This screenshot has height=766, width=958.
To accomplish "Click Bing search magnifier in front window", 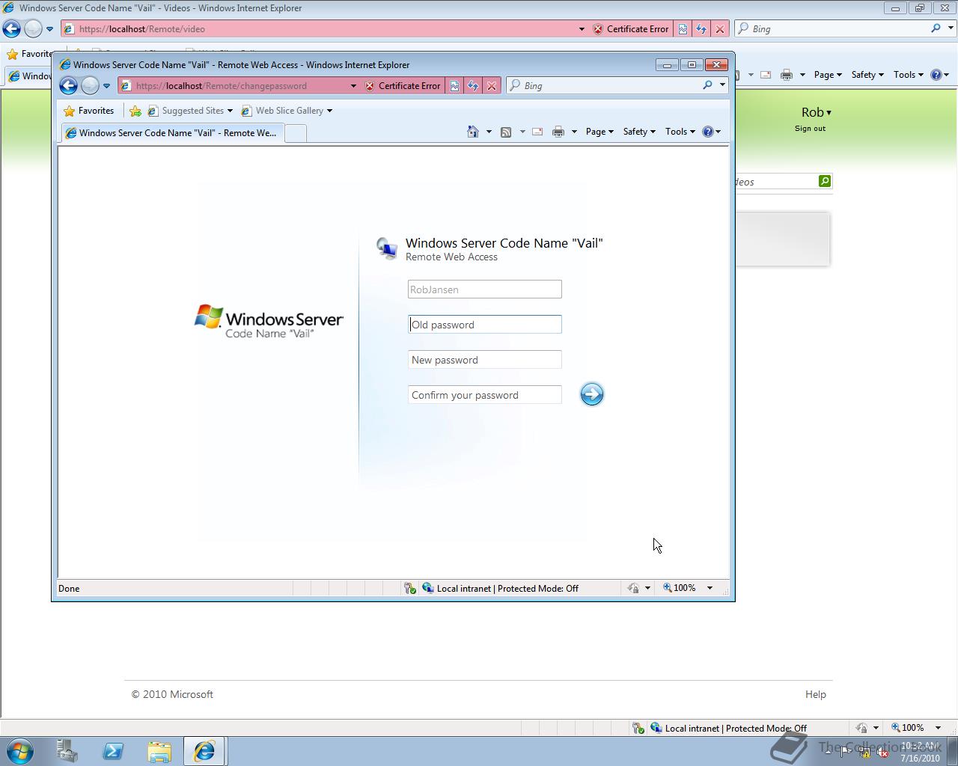I will coord(707,85).
